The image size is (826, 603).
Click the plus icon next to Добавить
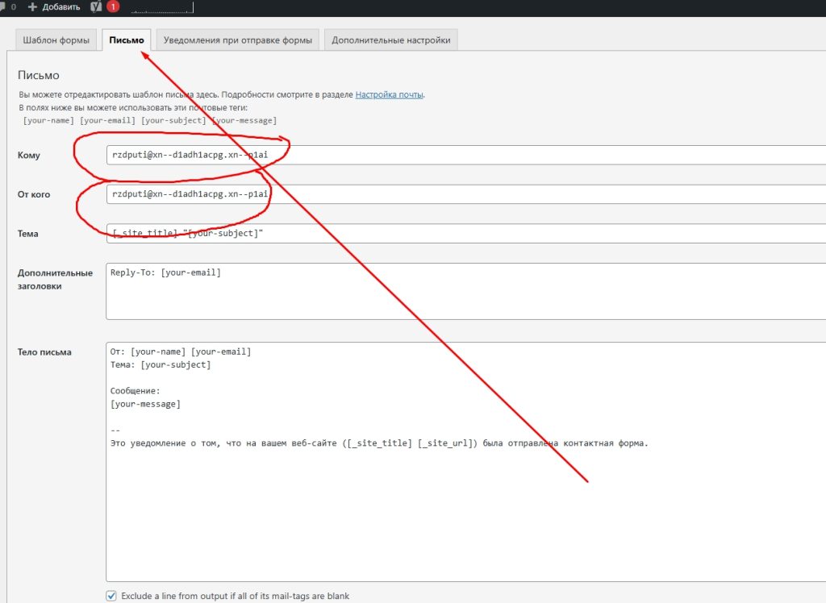tap(32, 6)
